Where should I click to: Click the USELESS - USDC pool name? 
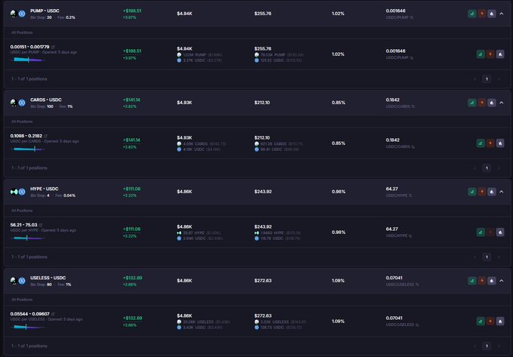tap(48, 278)
